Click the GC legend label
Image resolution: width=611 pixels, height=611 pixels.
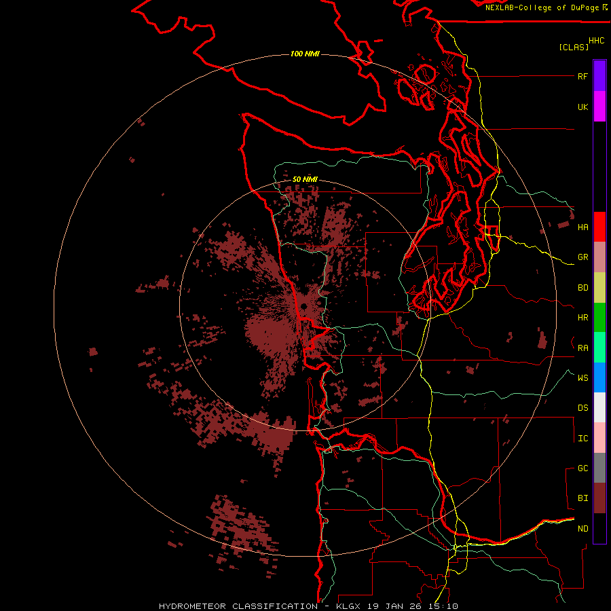pos(582,468)
